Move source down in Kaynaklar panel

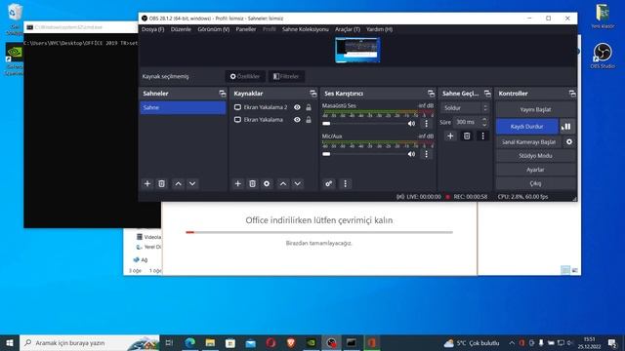(x=297, y=184)
